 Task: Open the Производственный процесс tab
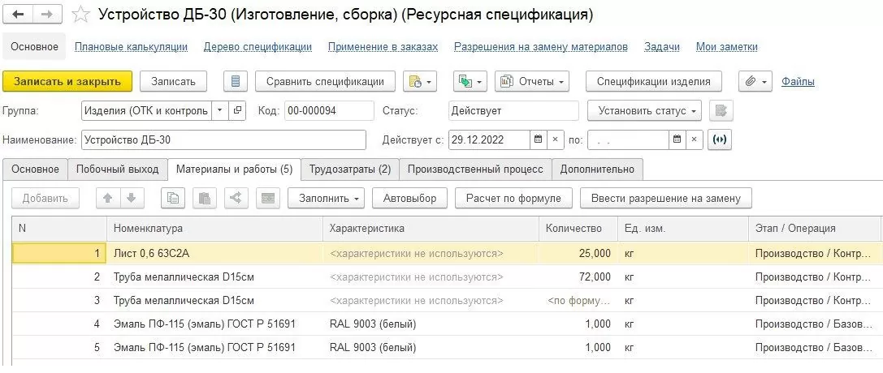[x=475, y=169]
